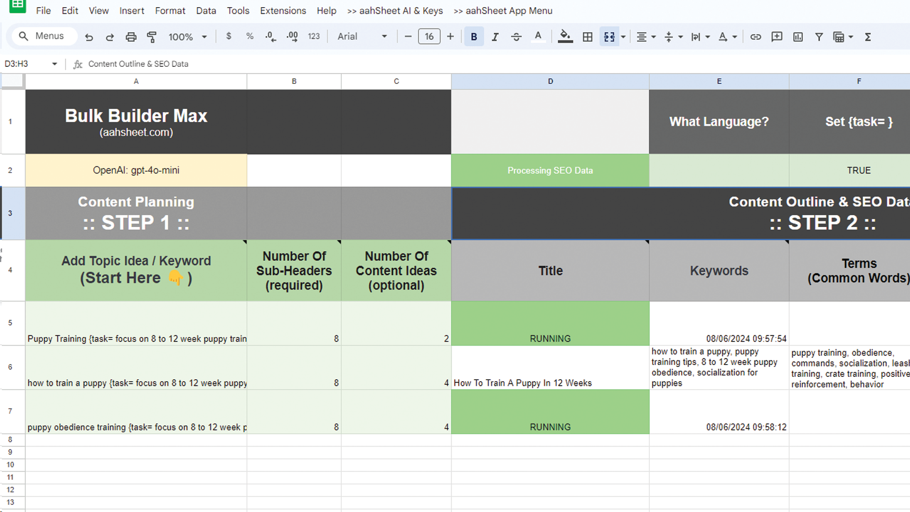This screenshot has height=512, width=910.
Task: Toggle italic formatting on selected cell
Action: coord(494,36)
